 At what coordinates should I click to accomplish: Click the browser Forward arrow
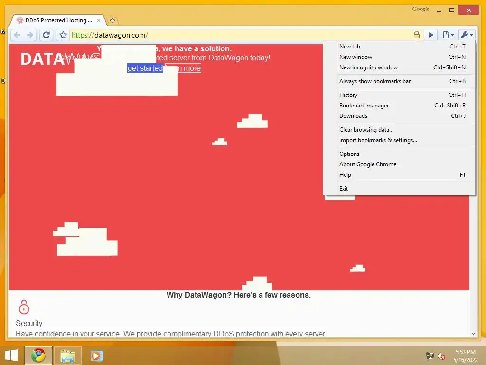pyautogui.click(x=30, y=35)
